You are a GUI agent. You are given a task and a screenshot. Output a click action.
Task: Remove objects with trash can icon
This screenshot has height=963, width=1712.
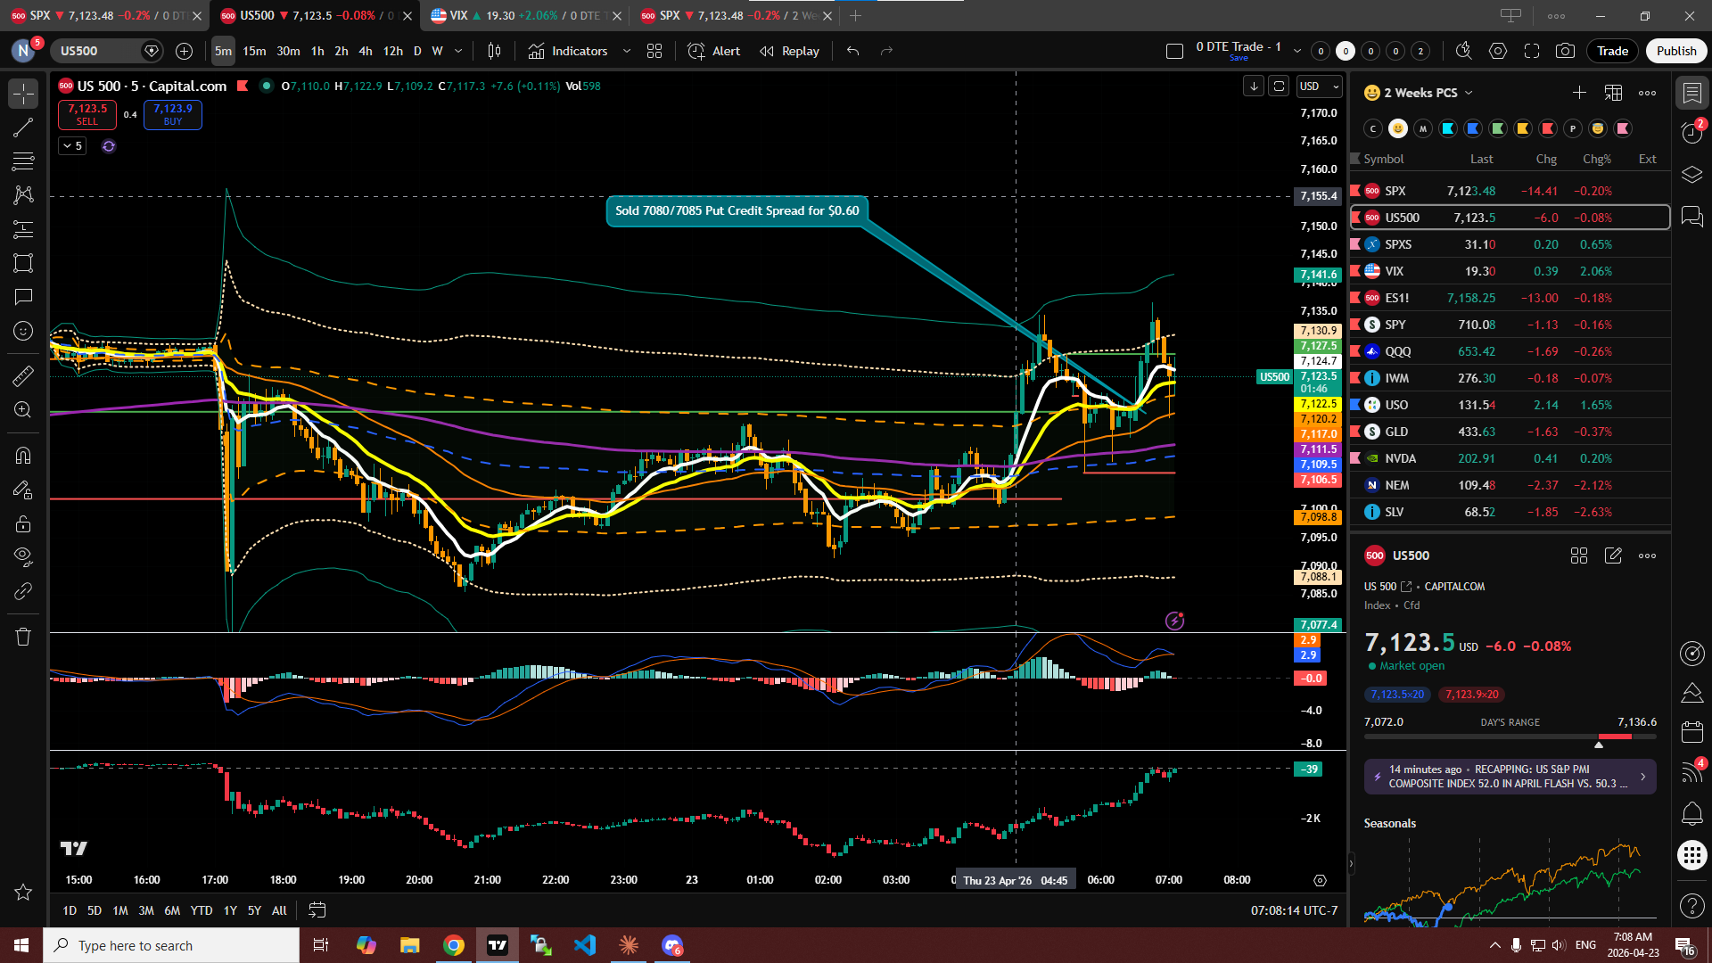click(x=23, y=637)
